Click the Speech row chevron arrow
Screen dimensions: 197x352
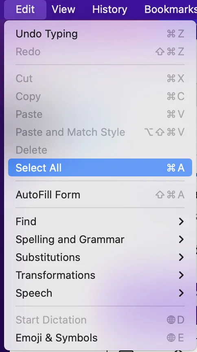tap(181, 293)
